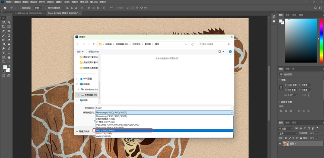Select PNG (*.PNG;*.PNG) format option
The width and height of the screenshot is (324, 158).
pos(164,130)
